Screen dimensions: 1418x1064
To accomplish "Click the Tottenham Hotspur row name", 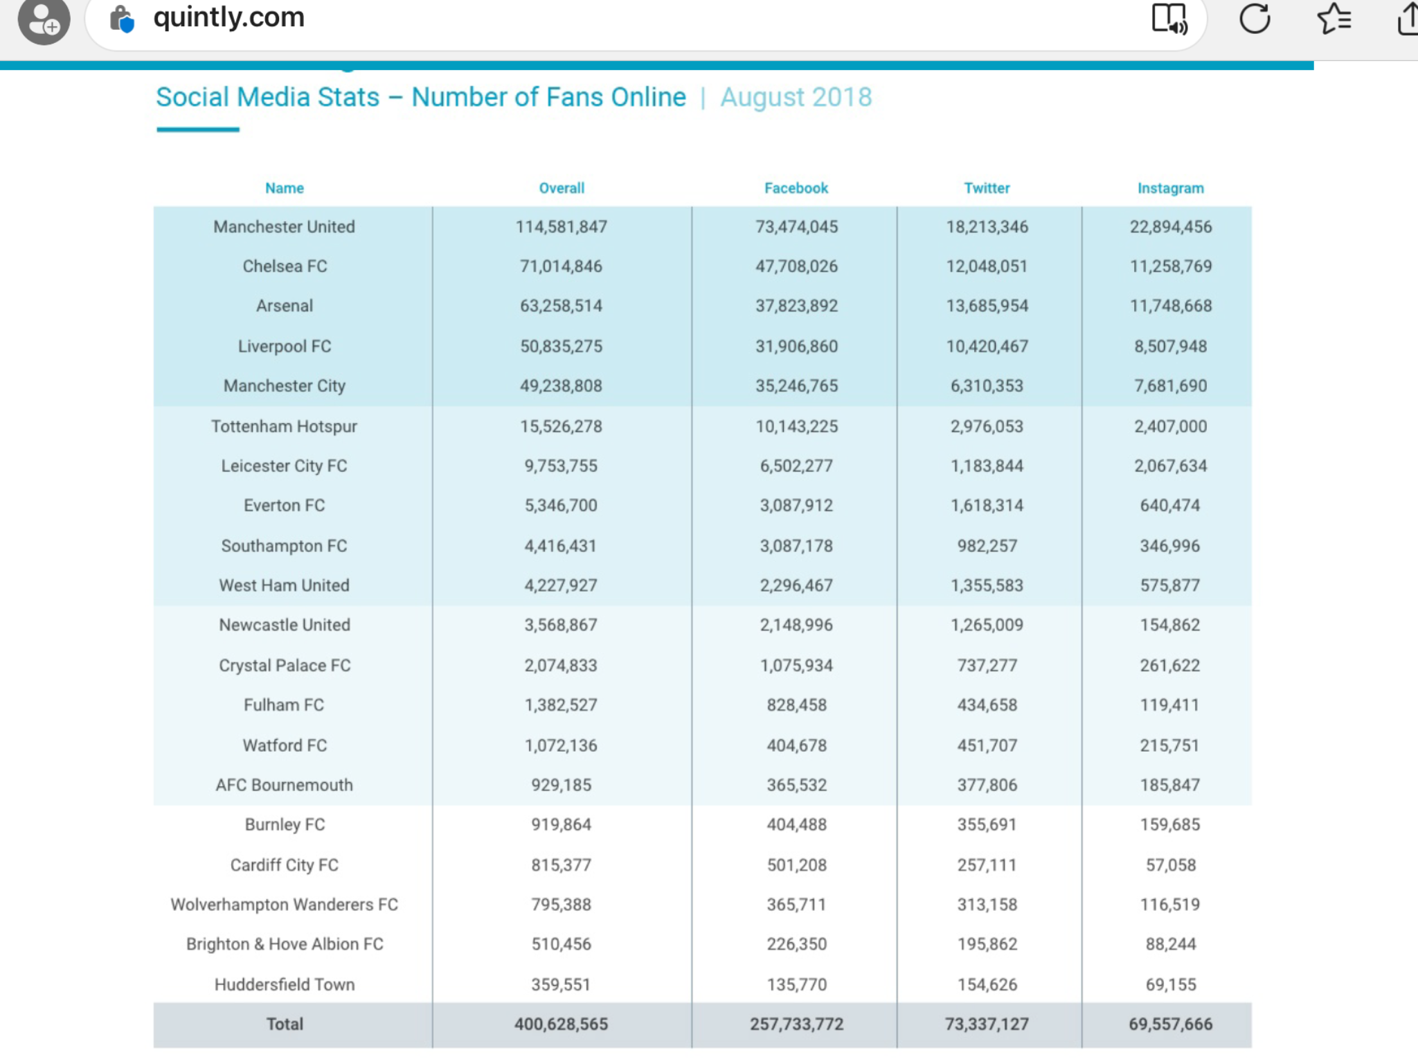I will 285,426.
